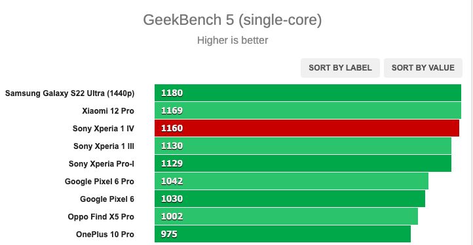Image resolution: width=473 pixels, height=245 pixels.
Task: Click the red Sony Xperia 1 IV bar
Action: click(x=307, y=128)
